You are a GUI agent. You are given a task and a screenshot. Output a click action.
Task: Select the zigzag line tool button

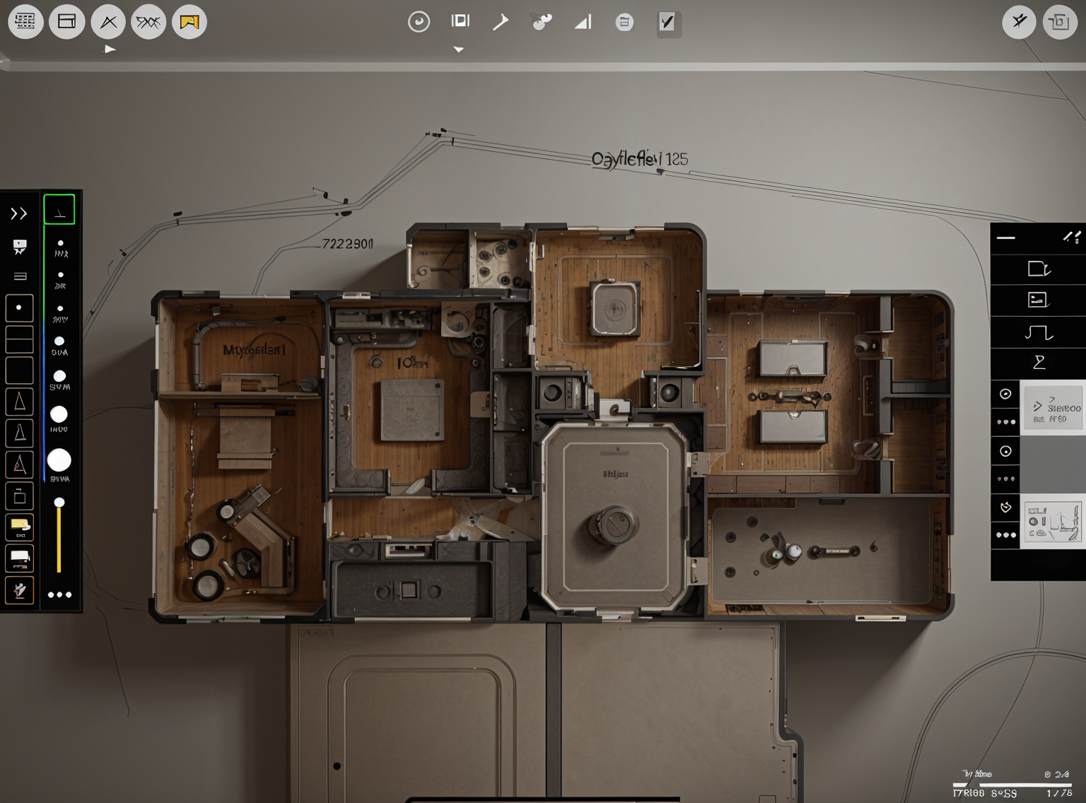pos(148,22)
